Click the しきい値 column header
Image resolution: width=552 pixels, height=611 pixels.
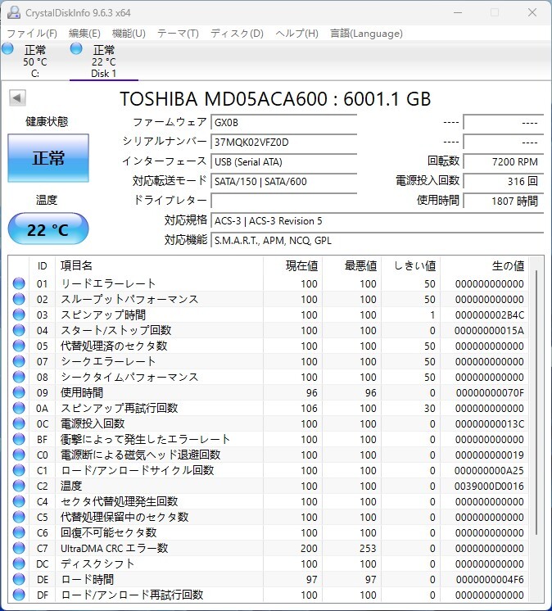tap(411, 265)
